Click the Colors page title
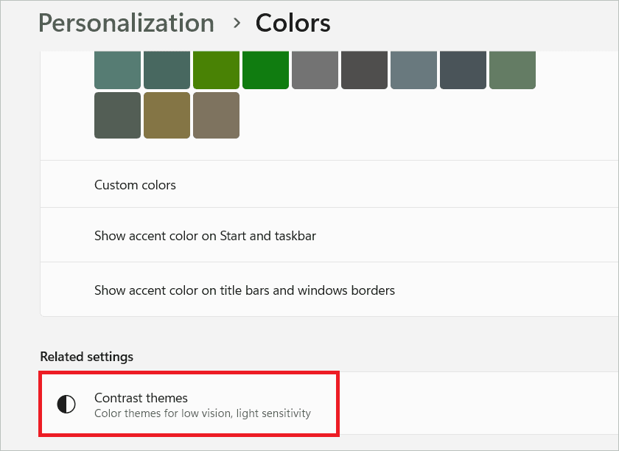 [x=293, y=23]
